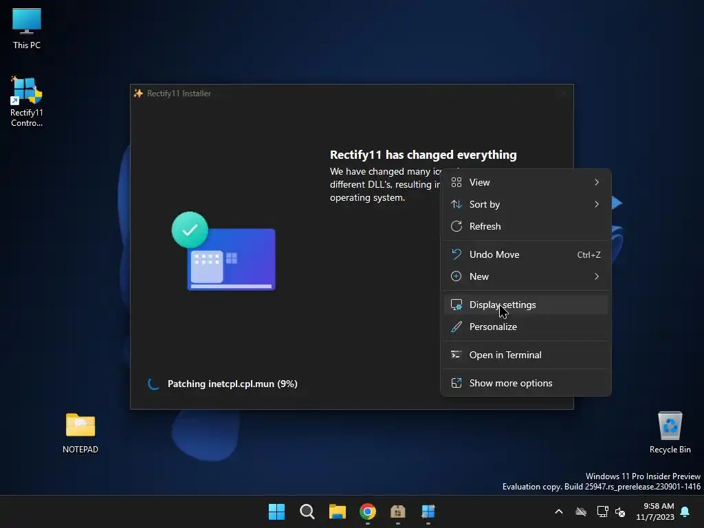The height and width of the screenshot is (528, 704).
Task: Choose Open in Terminal
Action: [x=526, y=355]
